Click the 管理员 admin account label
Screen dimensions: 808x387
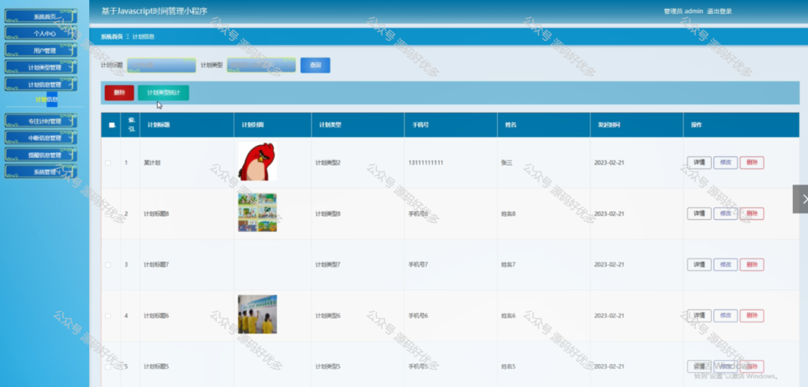[683, 11]
